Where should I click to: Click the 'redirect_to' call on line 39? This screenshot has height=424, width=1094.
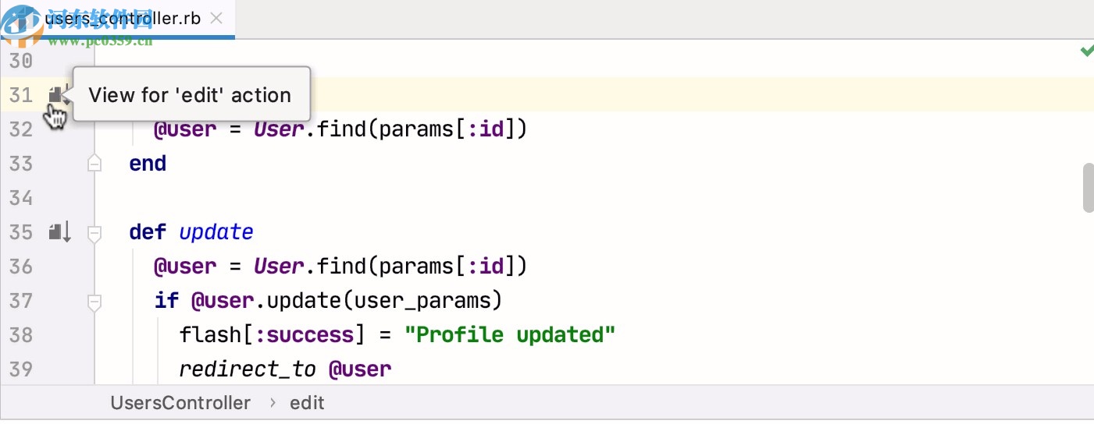[x=247, y=369]
